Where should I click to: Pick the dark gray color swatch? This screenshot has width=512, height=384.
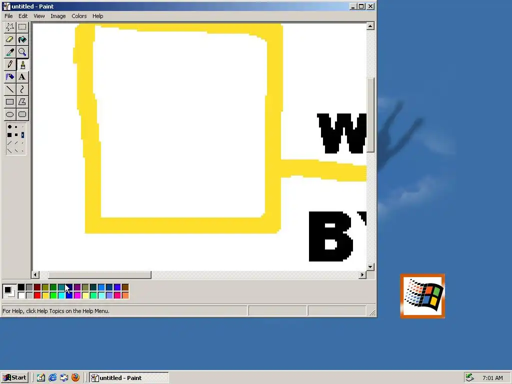[x=29, y=287]
